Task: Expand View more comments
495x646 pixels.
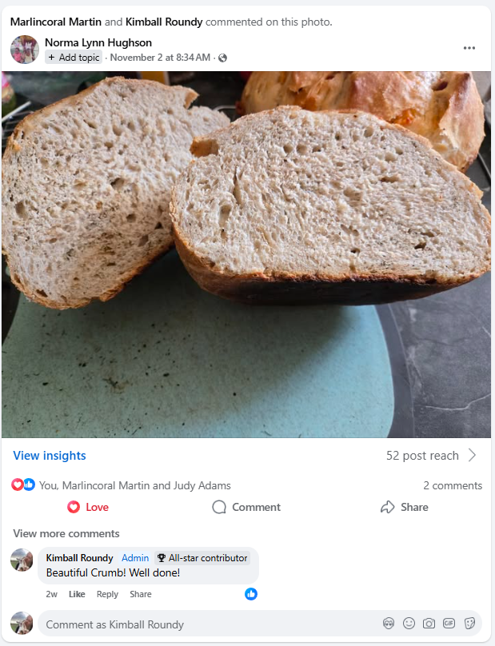Action: click(x=66, y=533)
